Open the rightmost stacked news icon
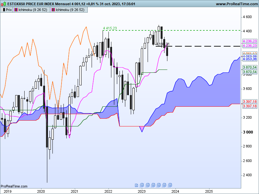 tap(170, 185)
